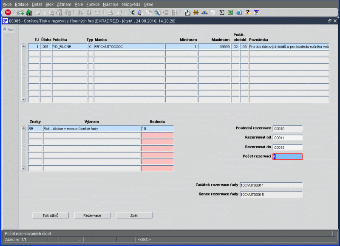Click the Tisk štítků button
This screenshot has height=246, width=340.
coord(51,215)
